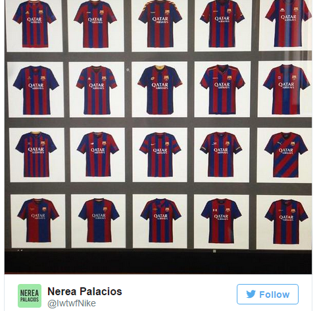Select the diagonal-striped Puma jersey
The image size is (317, 311).
(x=286, y=155)
